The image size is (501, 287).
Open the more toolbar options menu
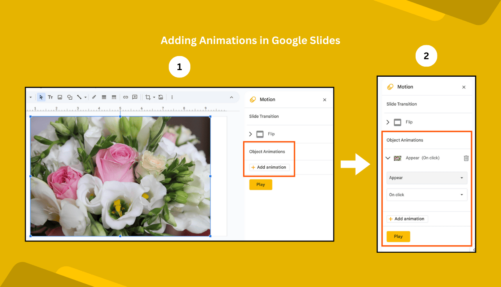pos(172,97)
